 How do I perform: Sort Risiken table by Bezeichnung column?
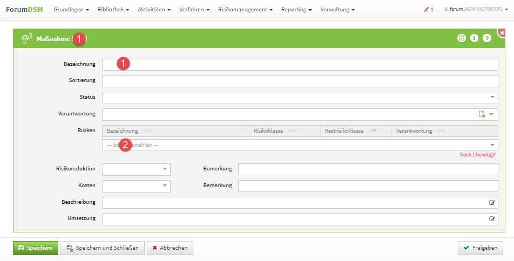128,131
